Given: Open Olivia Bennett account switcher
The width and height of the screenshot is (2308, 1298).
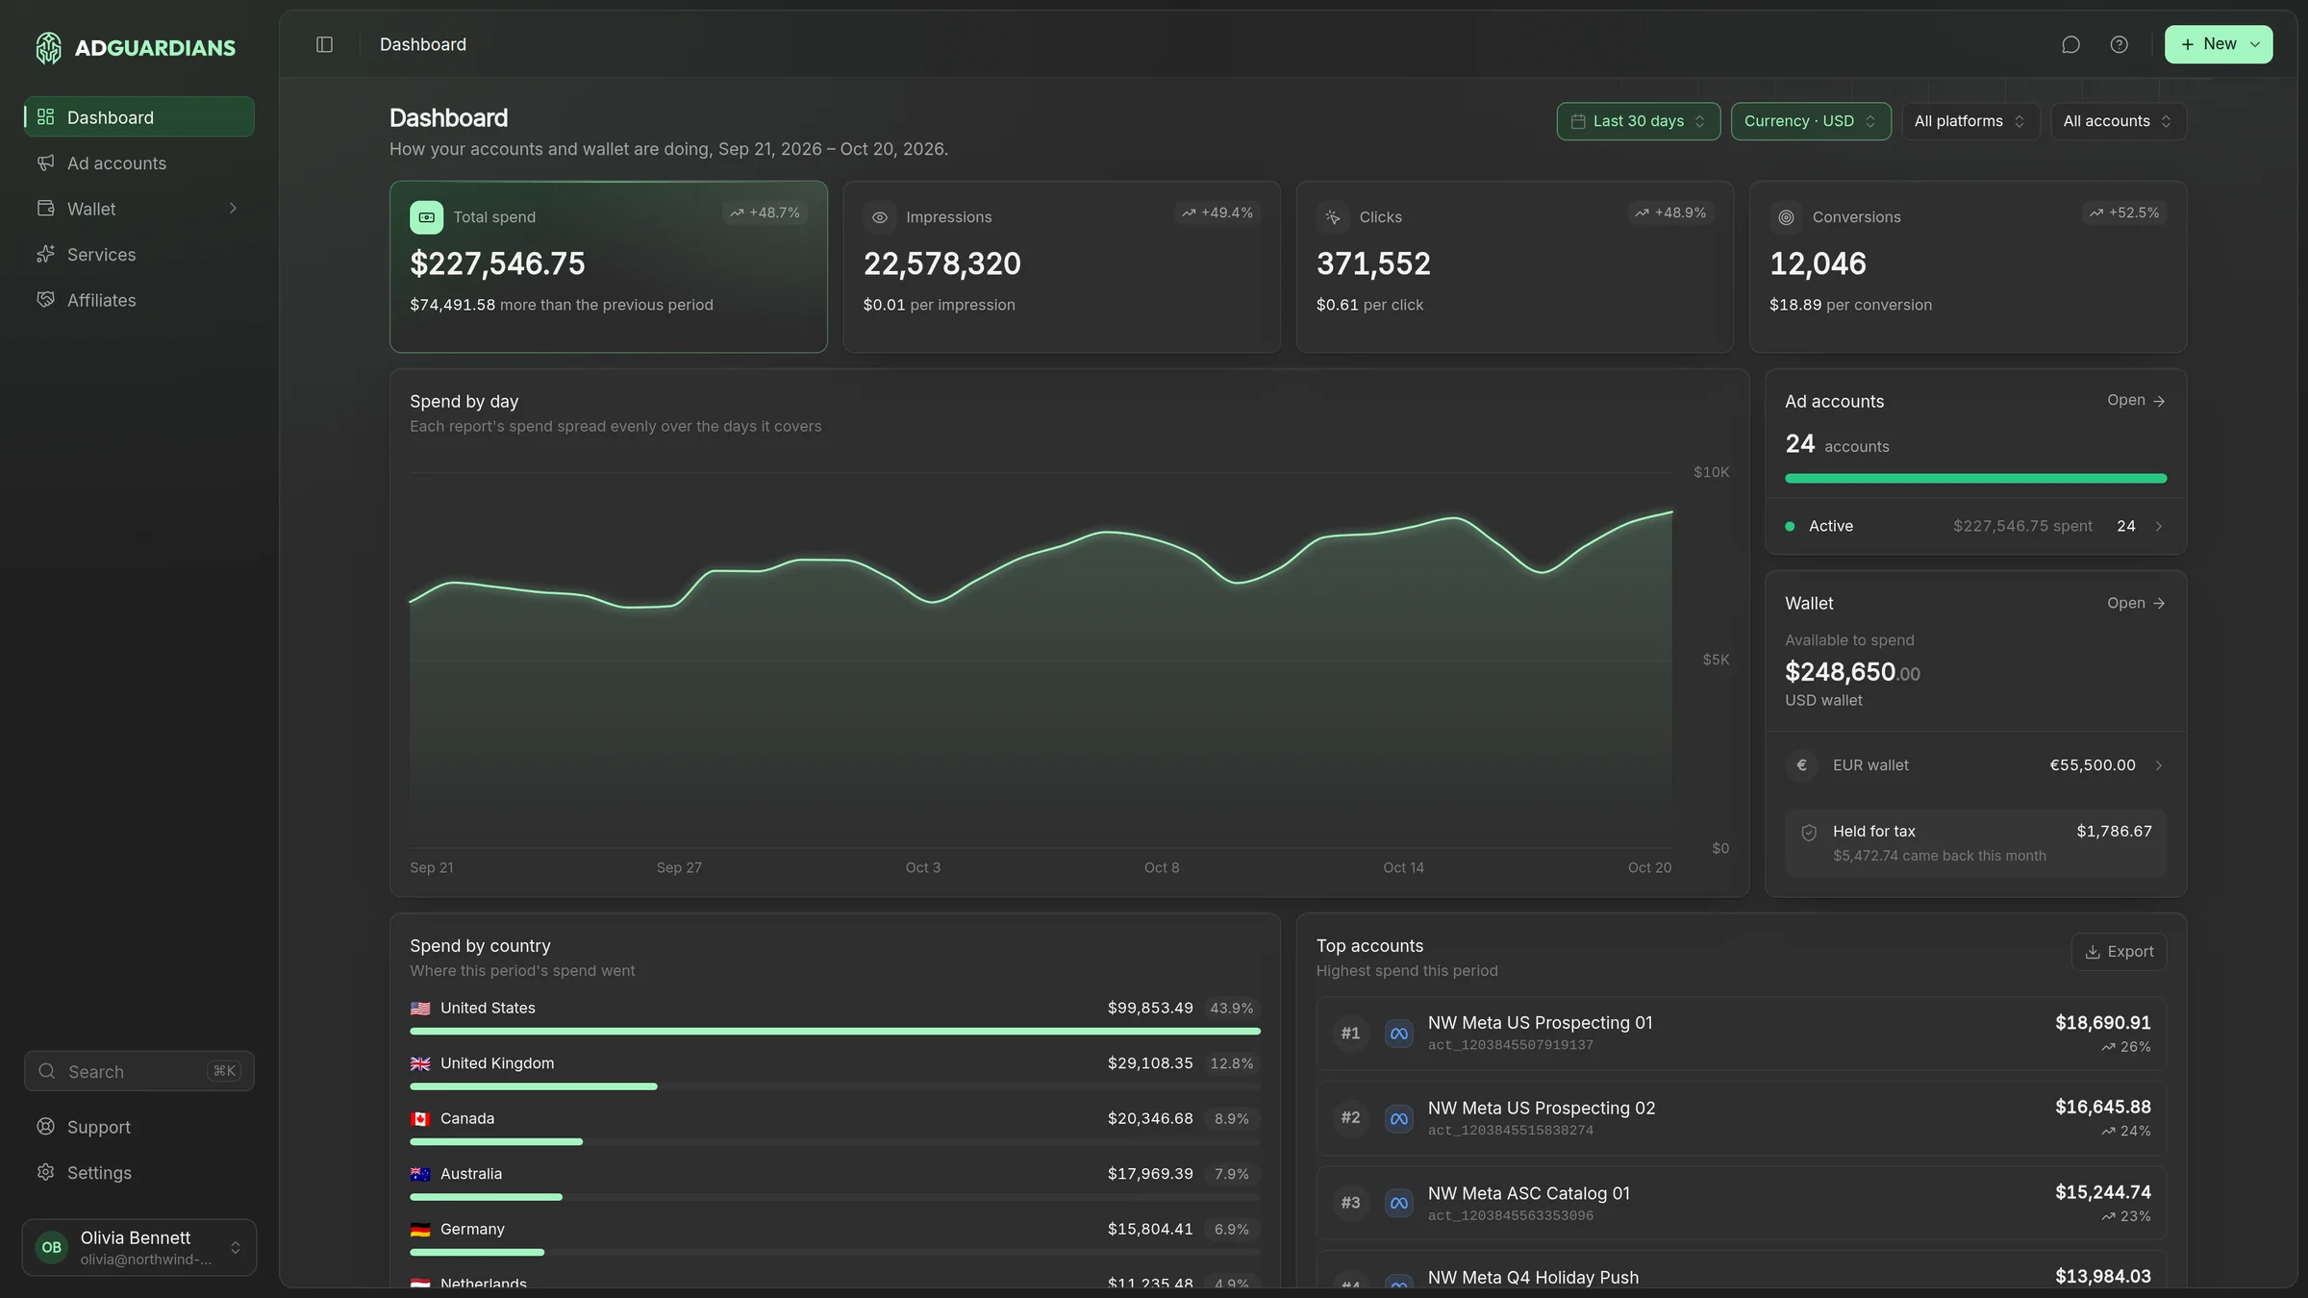Looking at the screenshot, I should coord(139,1247).
